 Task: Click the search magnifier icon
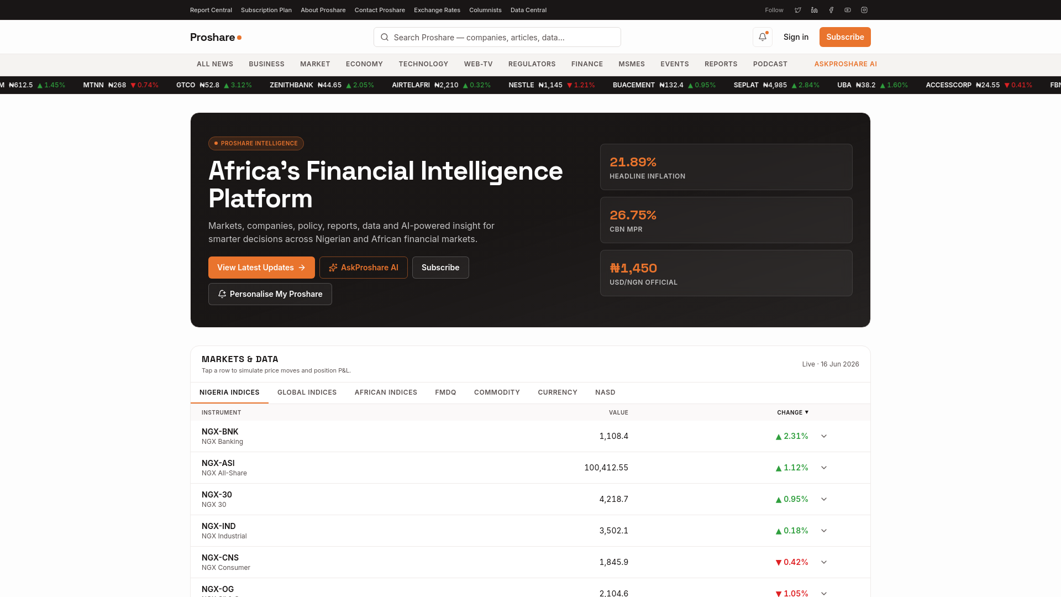tap(385, 37)
